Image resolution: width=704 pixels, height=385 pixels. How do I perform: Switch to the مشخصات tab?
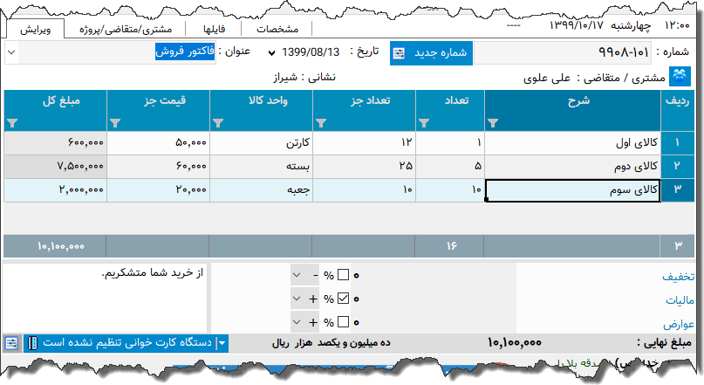coord(277,30)
